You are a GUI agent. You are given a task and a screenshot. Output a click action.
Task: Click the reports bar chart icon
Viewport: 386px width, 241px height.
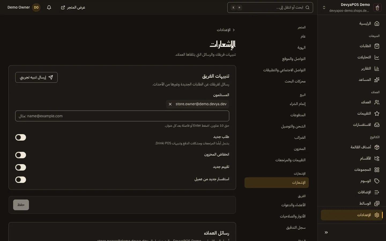click(377, 69)
